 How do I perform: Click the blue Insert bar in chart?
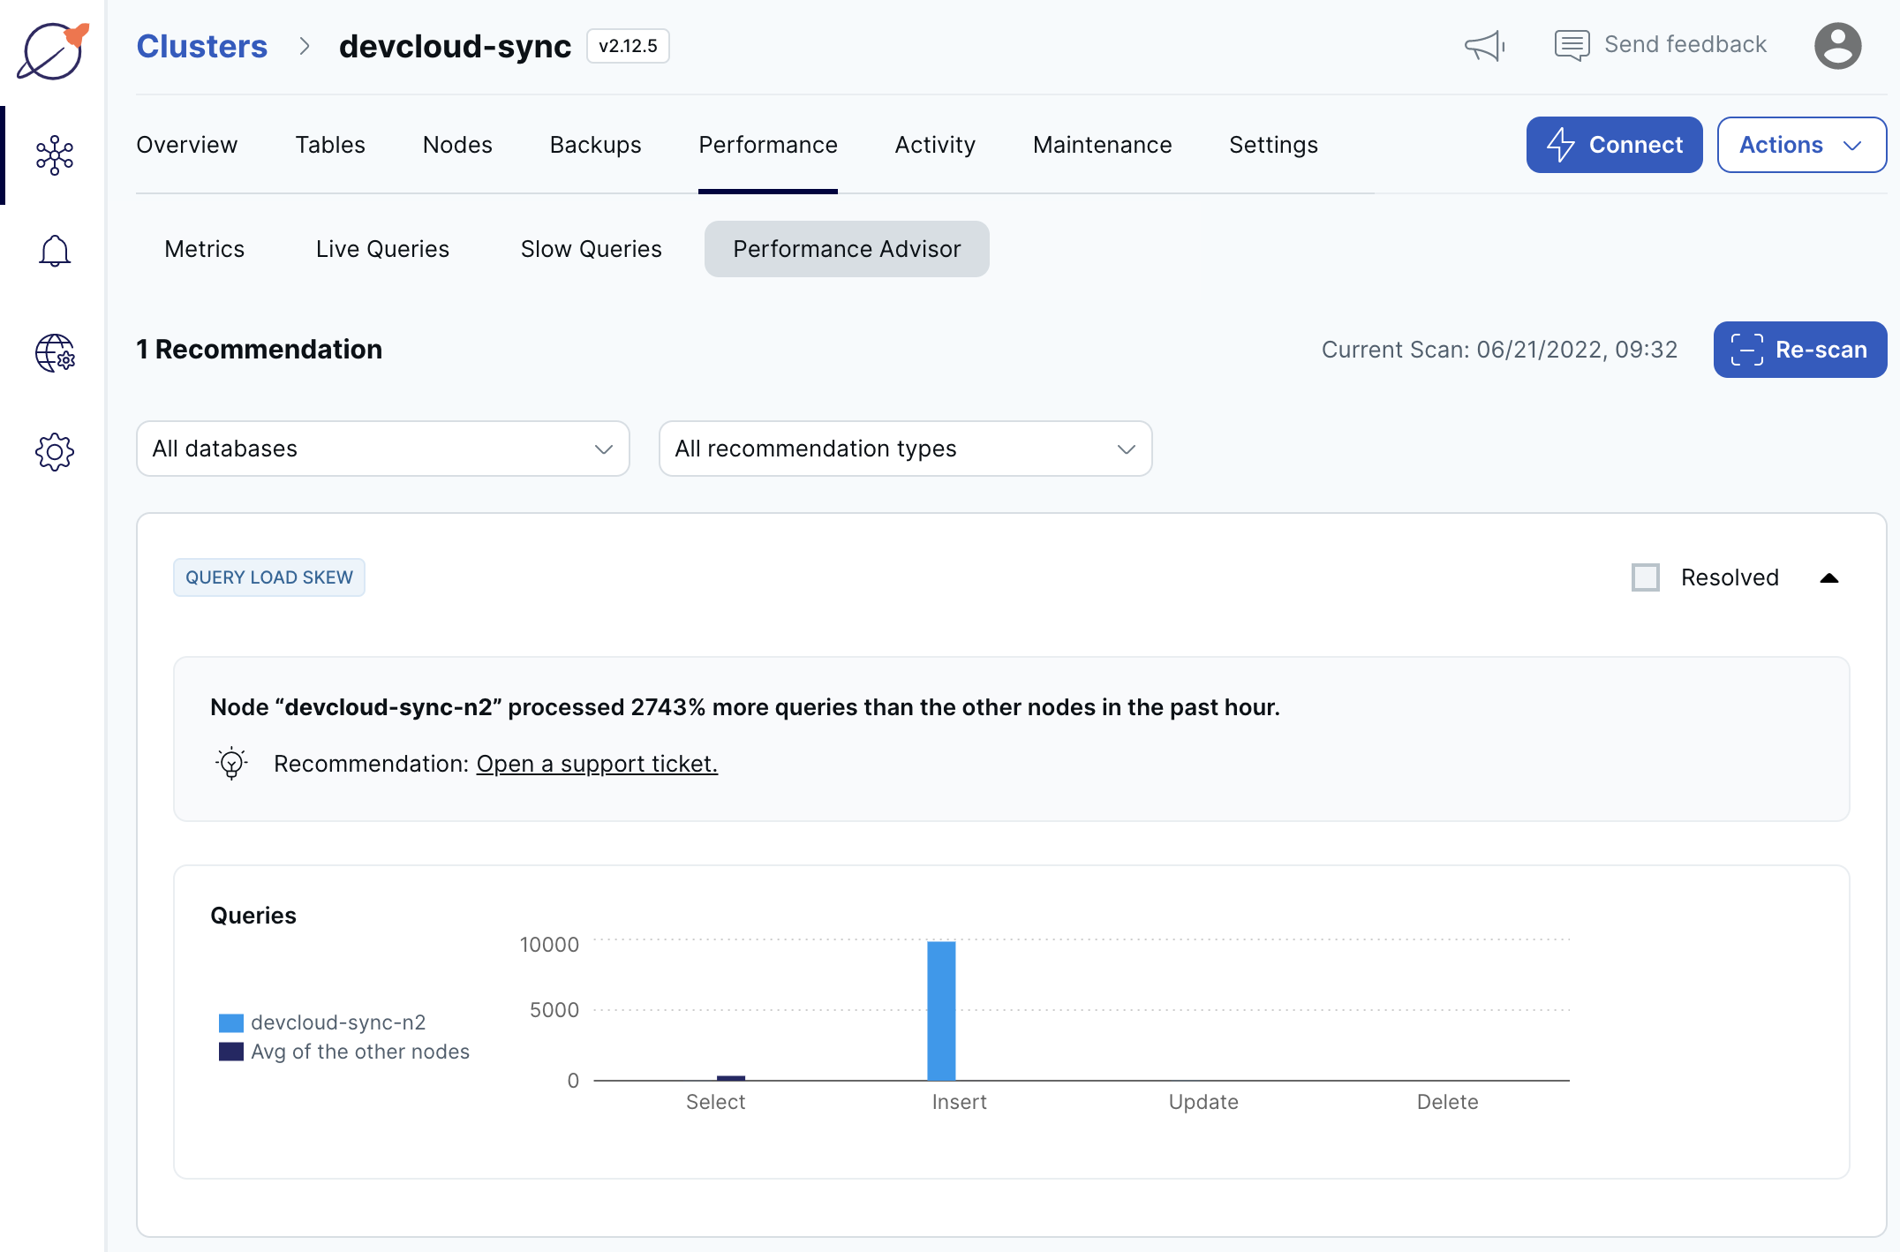click(941, 1010)
